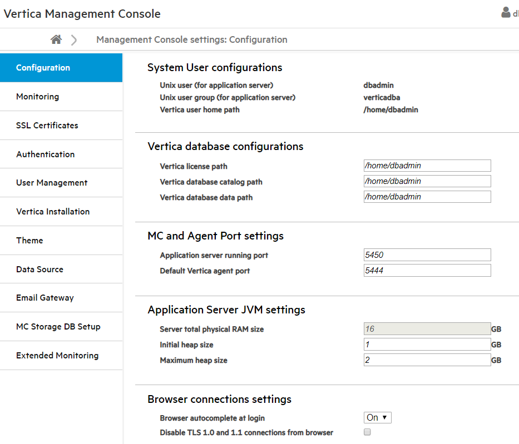Viewport: 519px width, 444px height.
Task: Open Email Gateway settings
Action: pyautogui.click(x=61, y=297)
